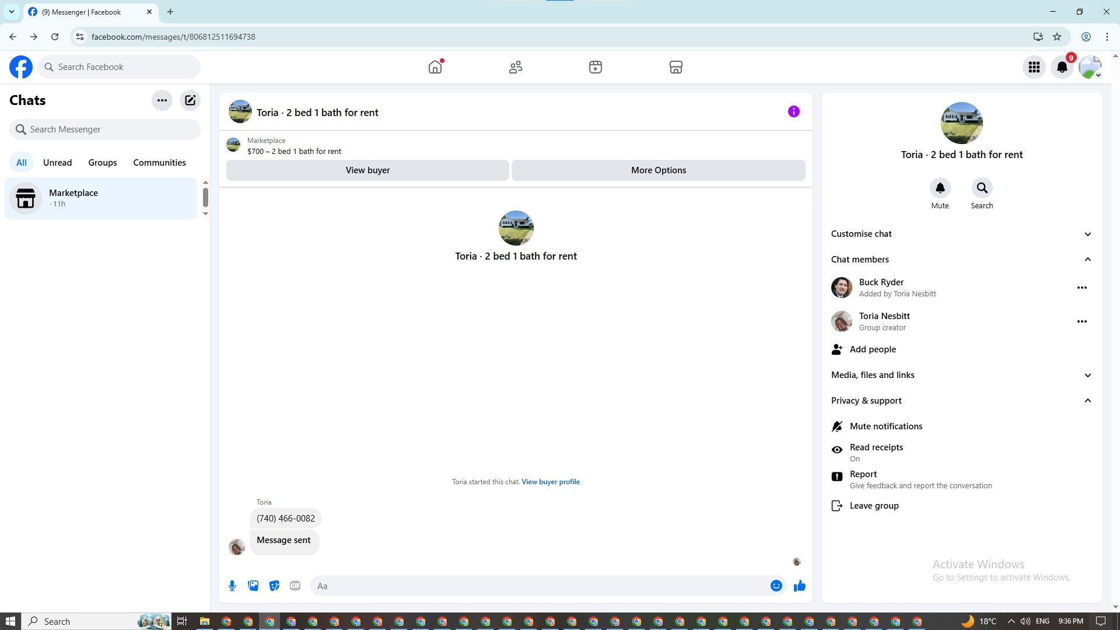Open the GIF picker icon
Screen dimensions: 1120x630
(x=295, y=586)
